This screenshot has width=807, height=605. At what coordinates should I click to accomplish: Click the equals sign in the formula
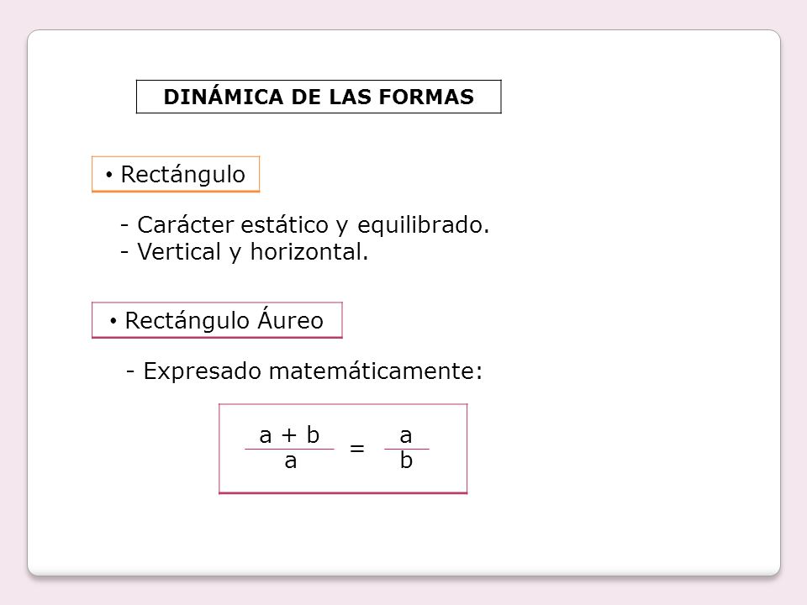pos(357,449)
